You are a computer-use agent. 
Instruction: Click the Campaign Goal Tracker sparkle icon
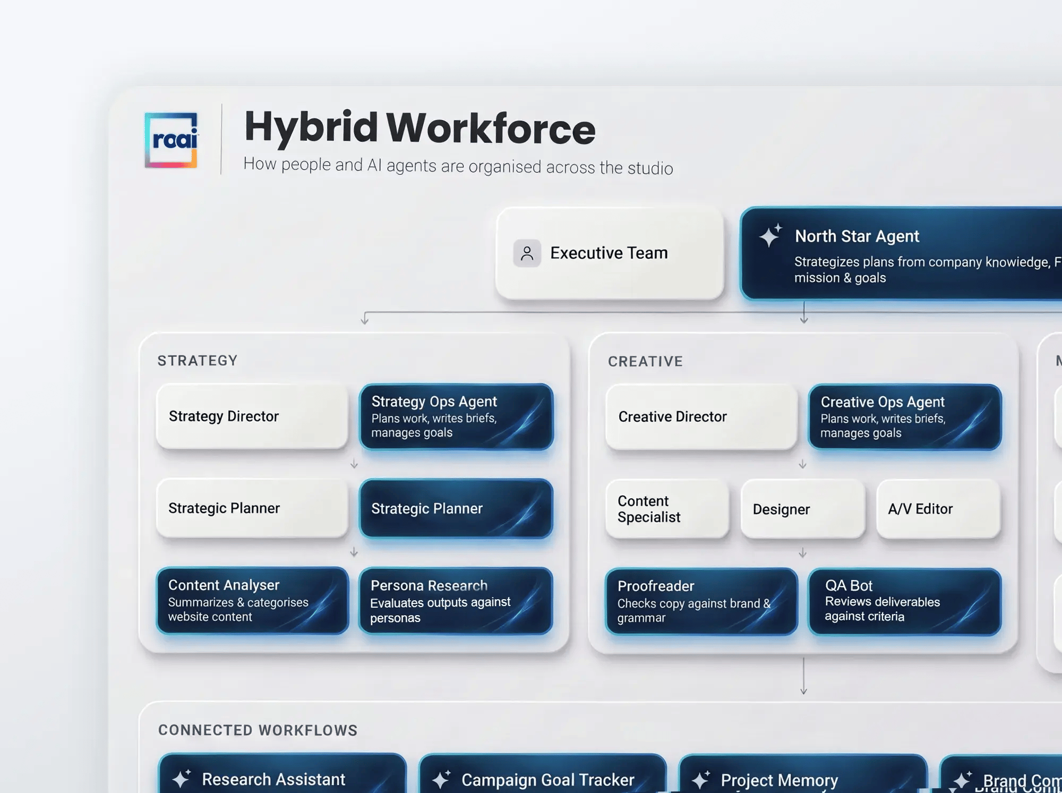click(x=441, y=779)
